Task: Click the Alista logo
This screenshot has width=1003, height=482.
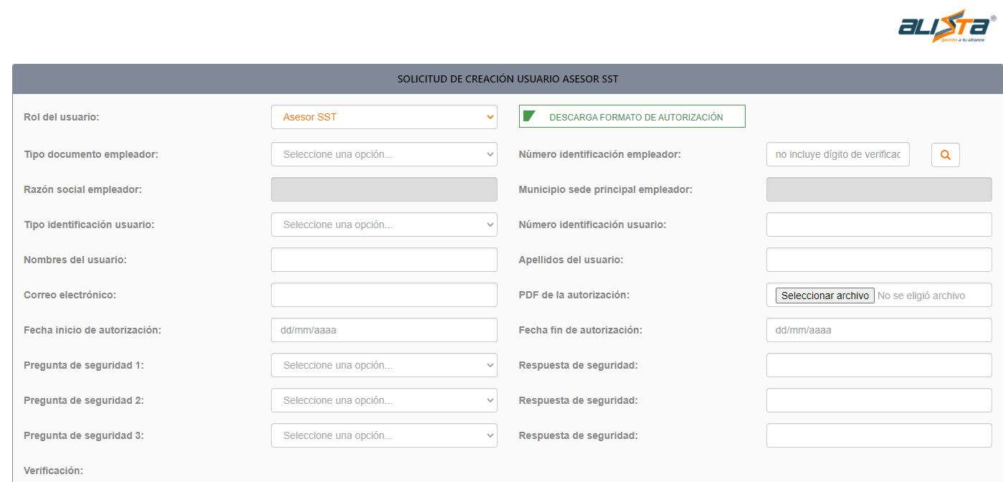Action: coord(947,26)
